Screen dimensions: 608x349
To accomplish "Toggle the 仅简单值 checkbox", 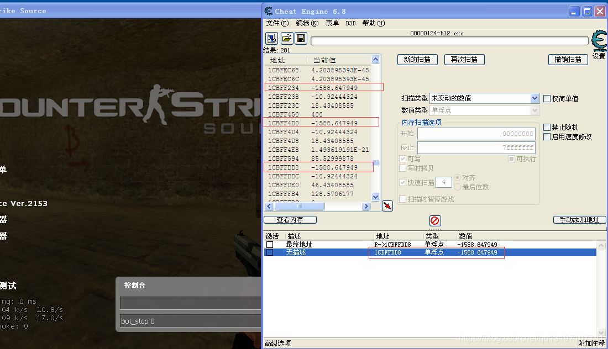I will coord(547,99).
